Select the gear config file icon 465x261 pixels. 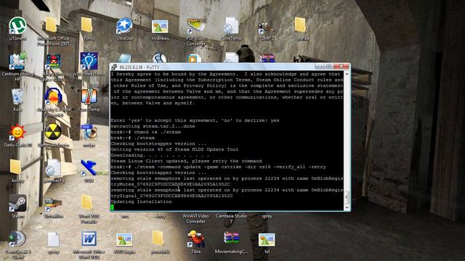[x=53, y=168]
